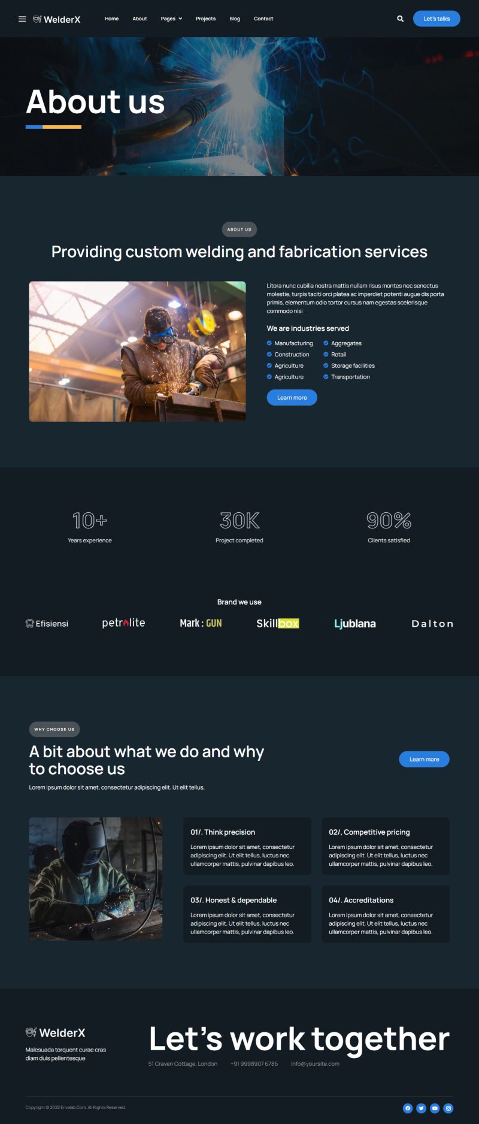
Task: Click Learn more under industries served
Action: 292,397
